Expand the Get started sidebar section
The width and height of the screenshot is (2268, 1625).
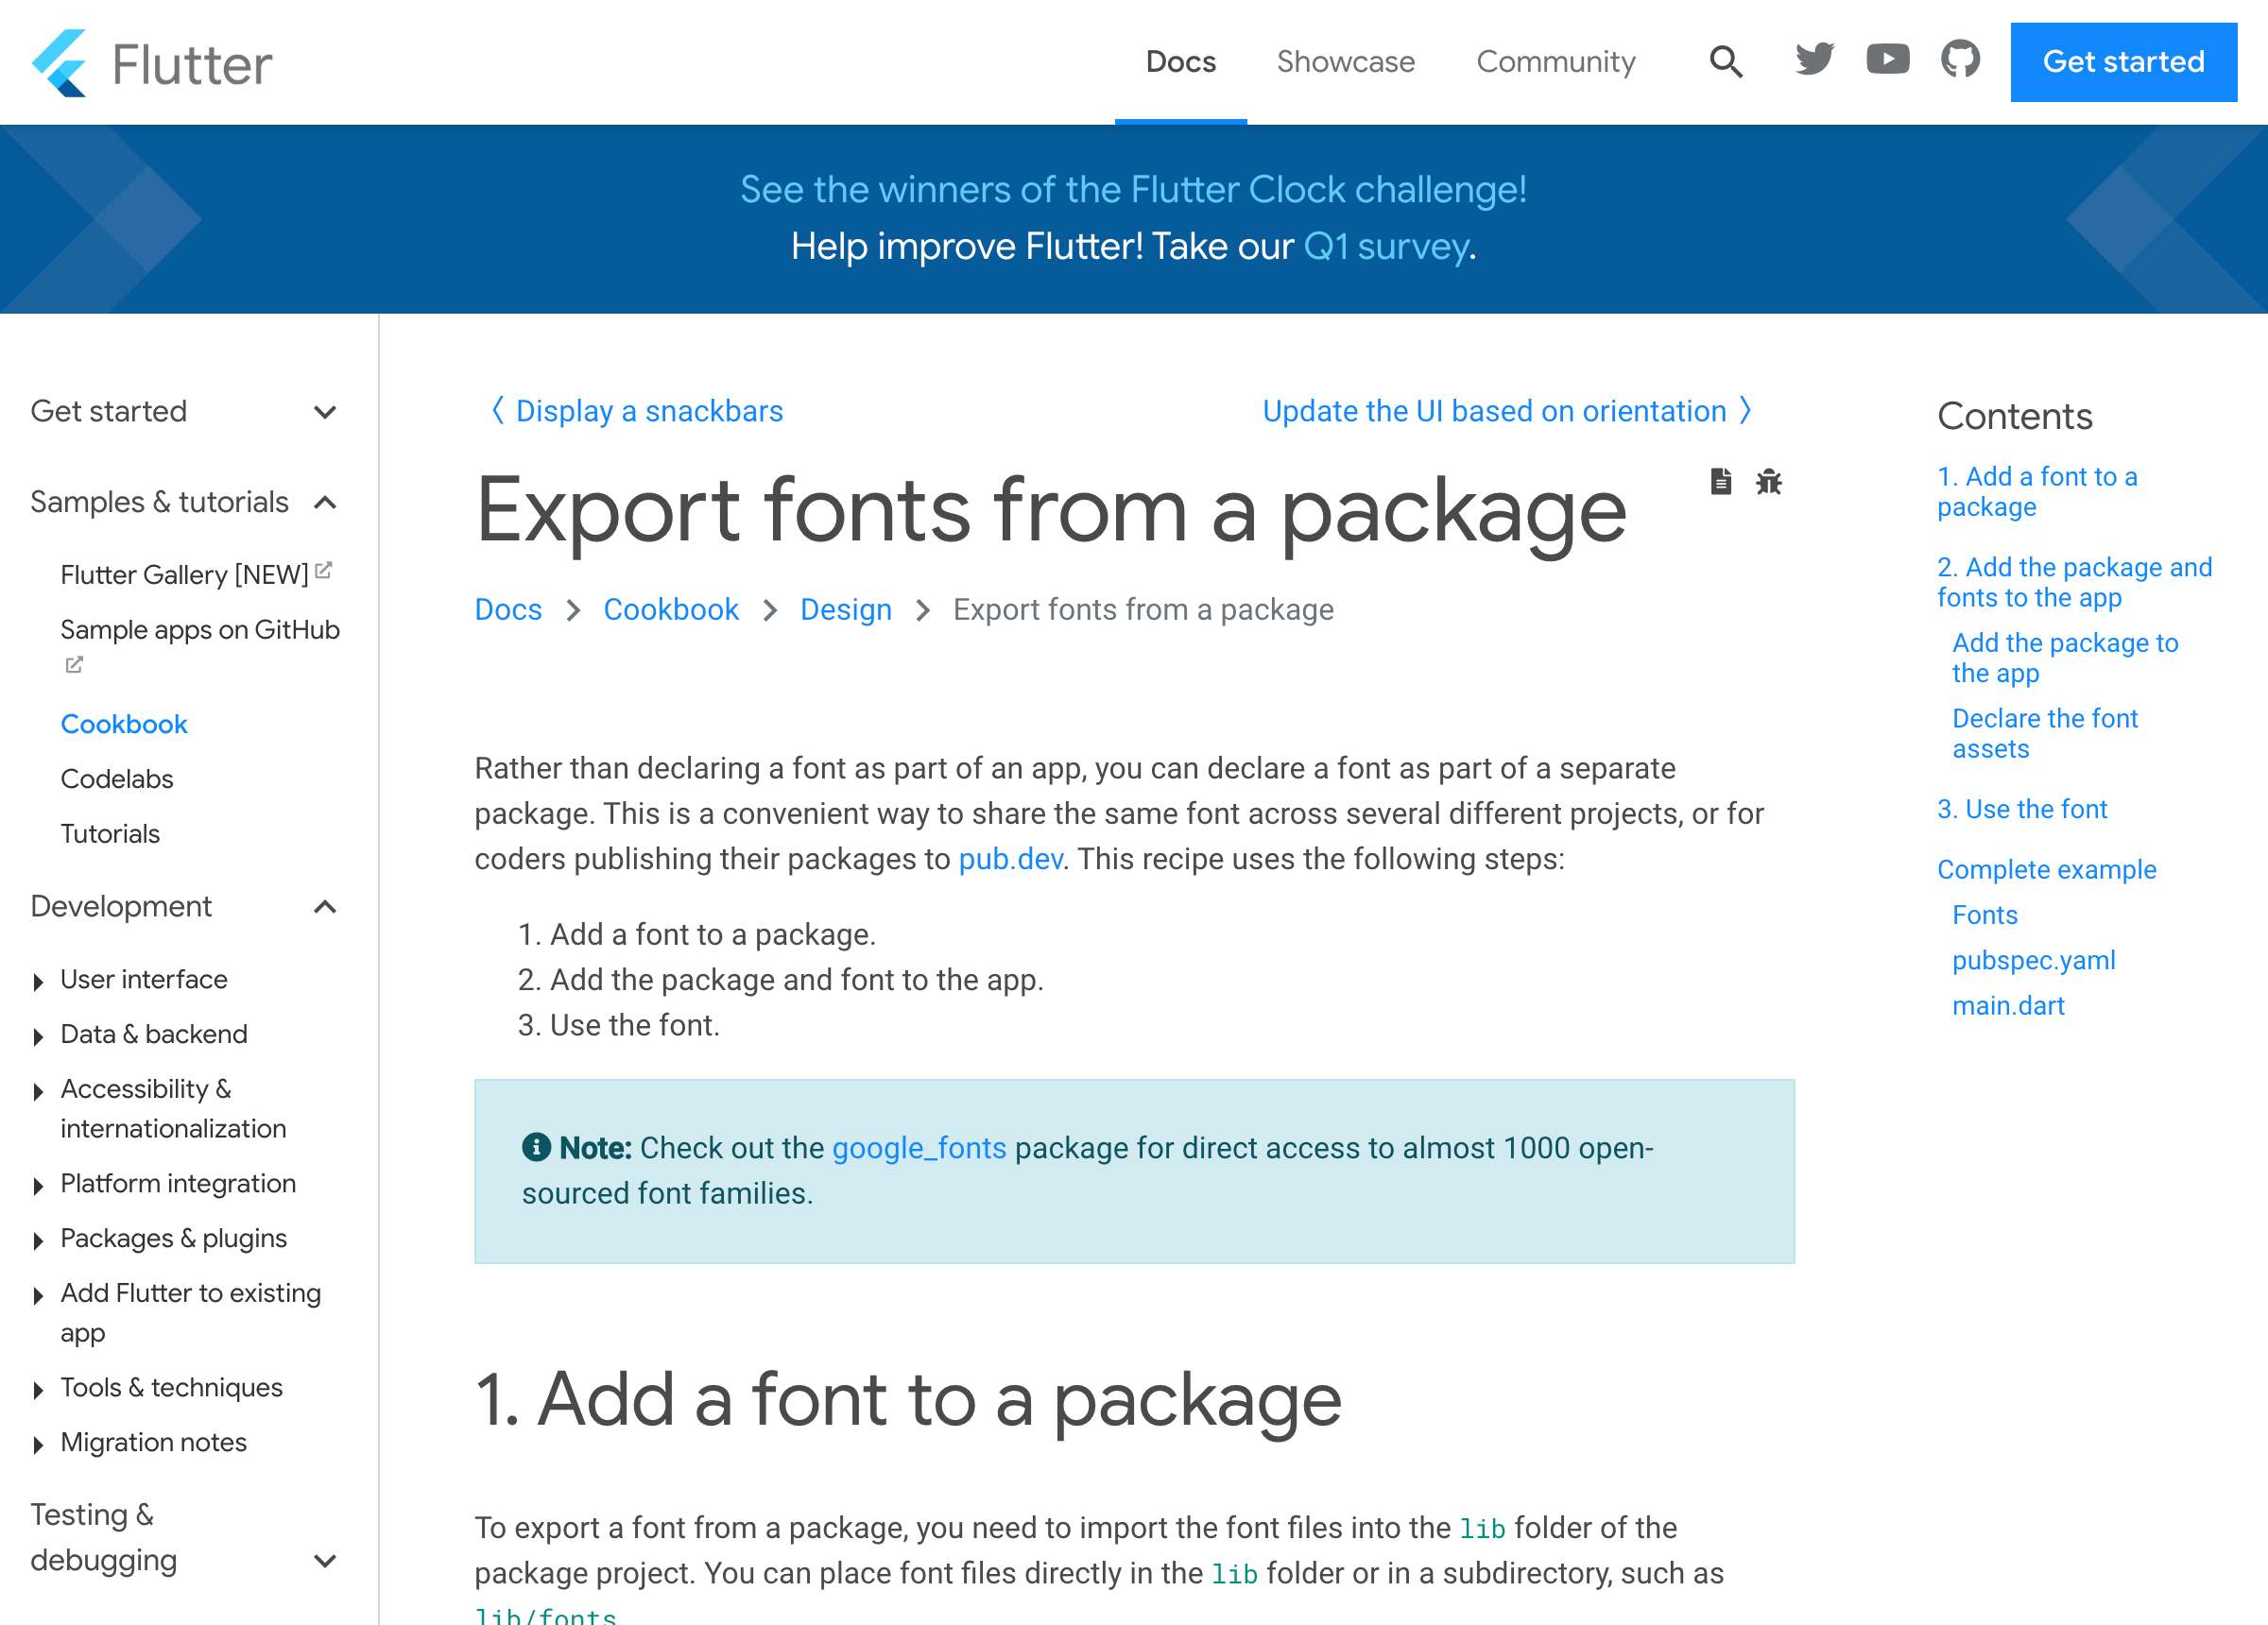pos(324,412)
